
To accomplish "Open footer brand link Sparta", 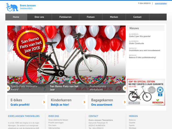I will [x=132, y=125].
